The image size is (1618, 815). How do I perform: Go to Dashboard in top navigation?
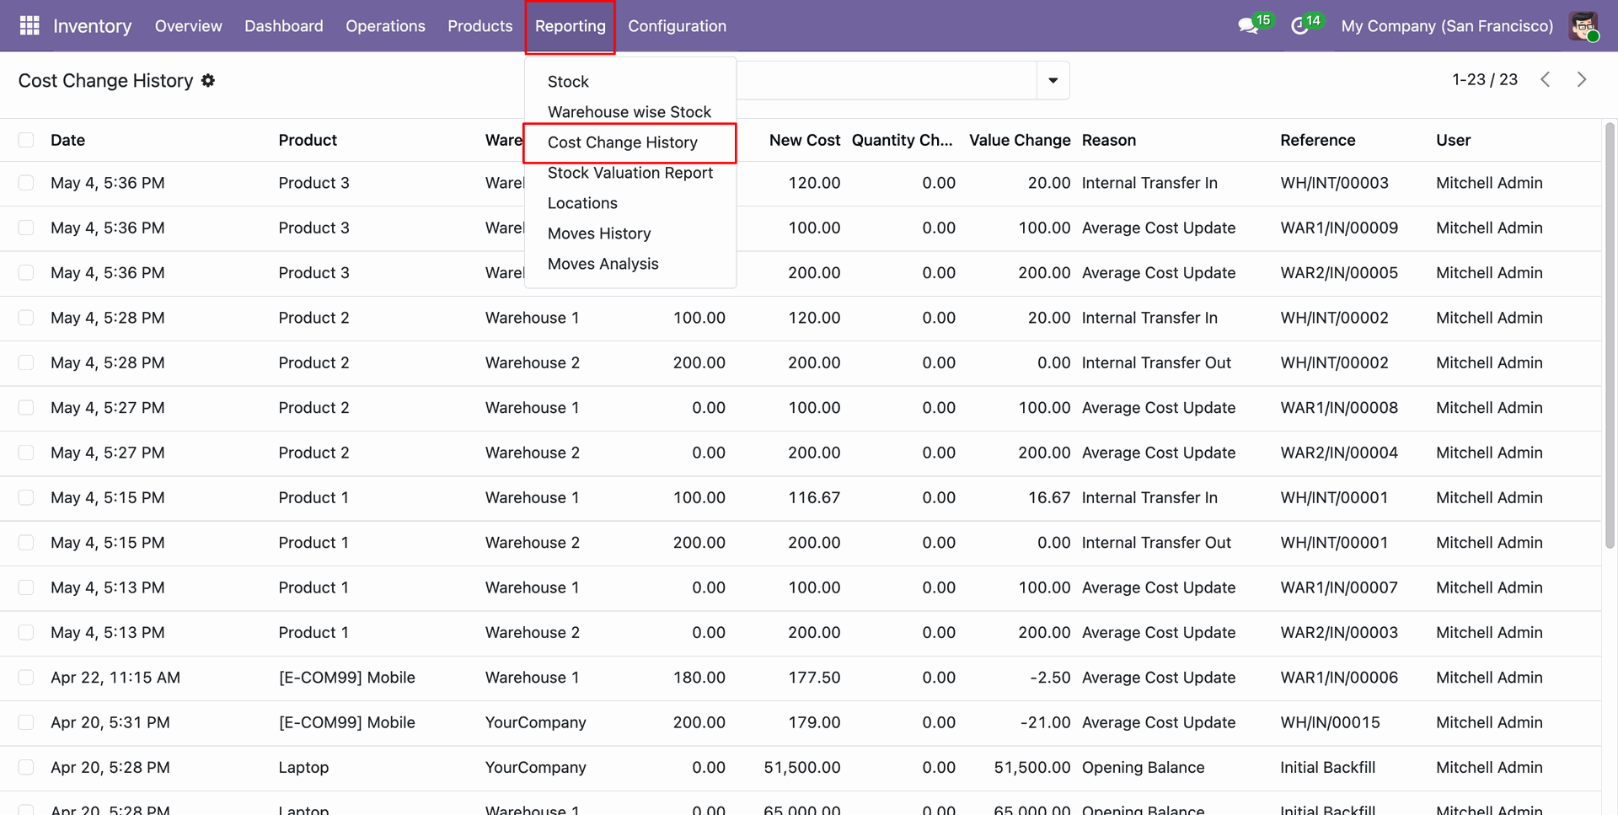[284, 26]
